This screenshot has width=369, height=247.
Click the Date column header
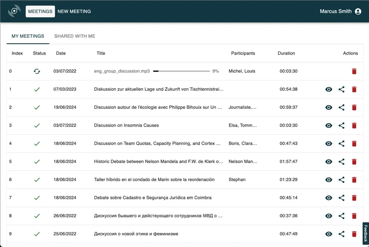[x=61, y=53]
